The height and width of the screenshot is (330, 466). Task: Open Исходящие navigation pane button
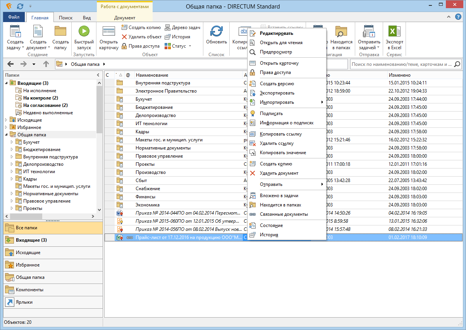coord(53,253)
